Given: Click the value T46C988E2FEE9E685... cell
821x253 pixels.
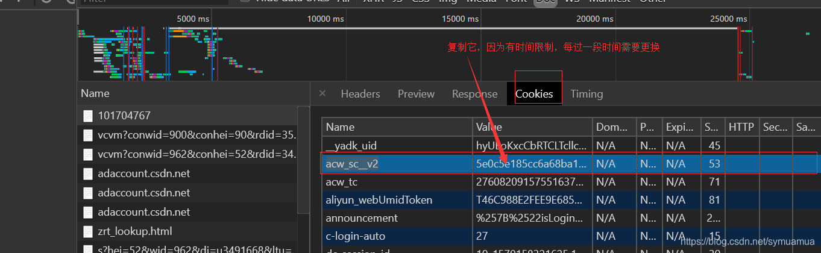Looking at the screenshot, I should click(530, 199).
